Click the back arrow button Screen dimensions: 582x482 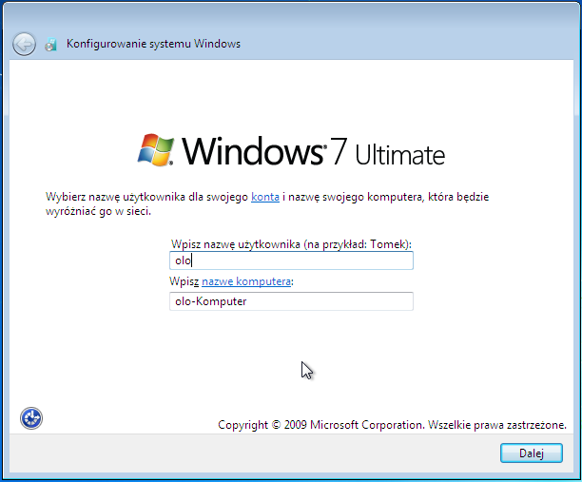(24, 44)
